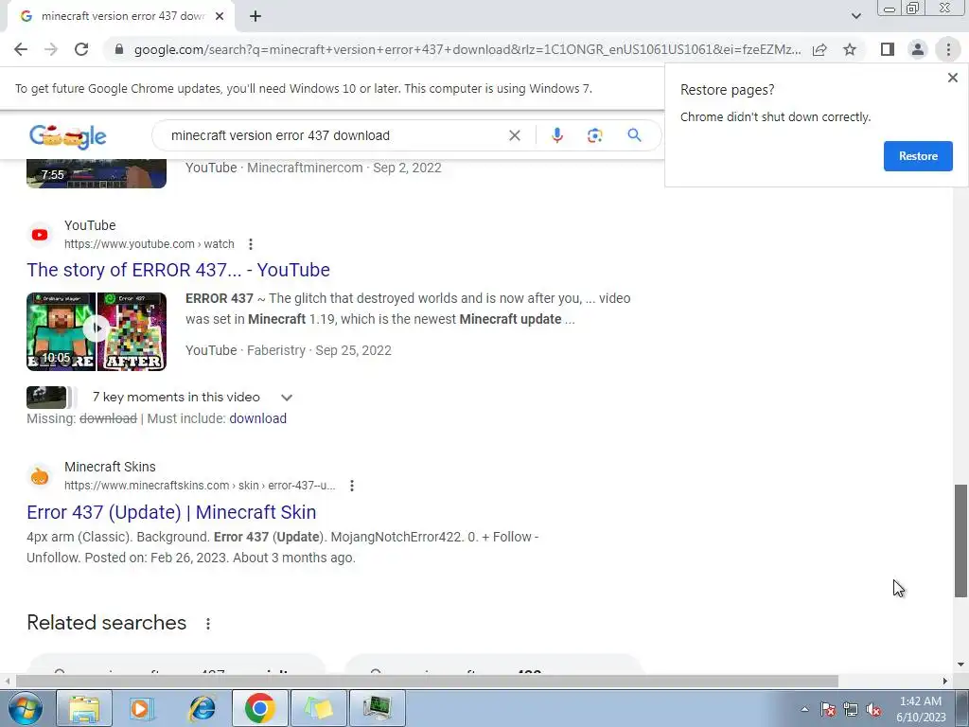
Task: Open Windows Explorer from taskbar
Action: (84, 708)
